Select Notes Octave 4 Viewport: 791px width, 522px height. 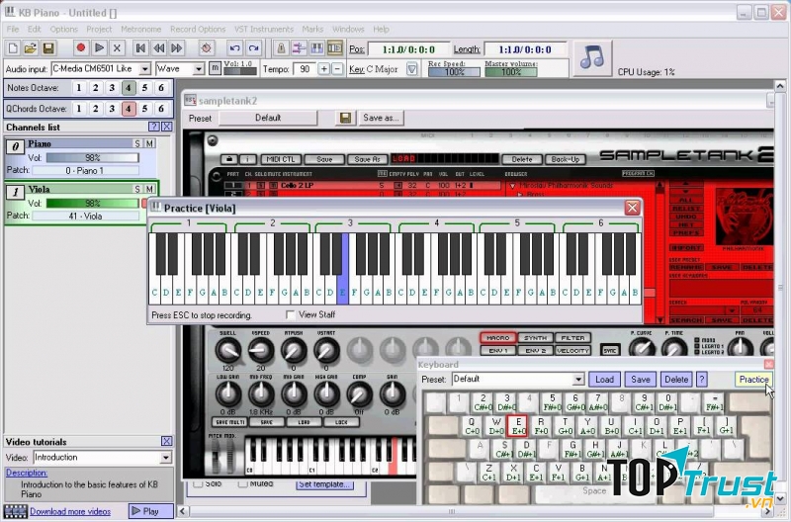[129, 88]
